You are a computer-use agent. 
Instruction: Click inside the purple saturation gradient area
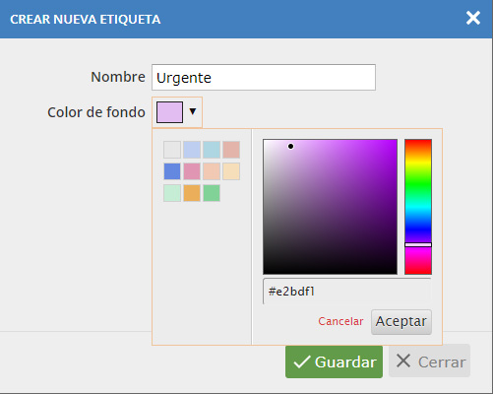[330, 207]
